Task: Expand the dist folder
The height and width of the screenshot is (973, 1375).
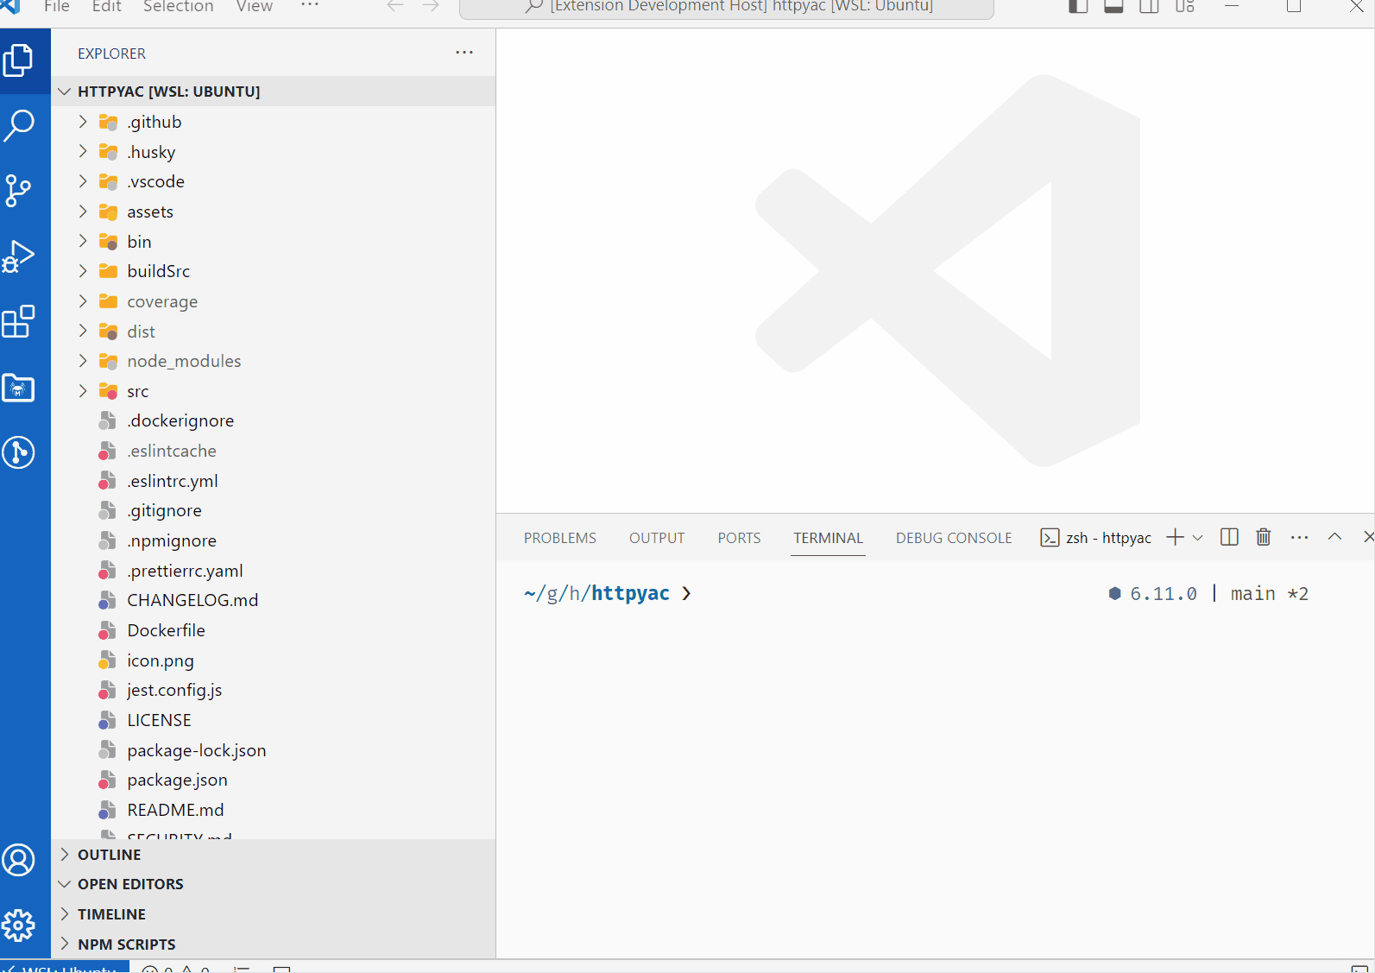Action: point(274,332)
